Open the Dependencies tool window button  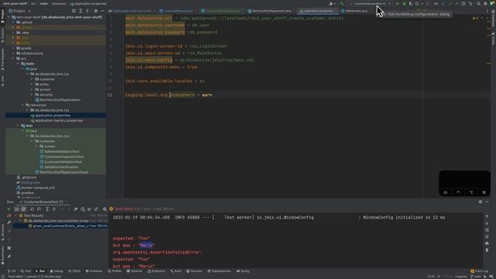219,271
